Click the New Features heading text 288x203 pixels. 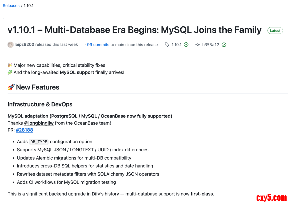click(x=38, y=87)
